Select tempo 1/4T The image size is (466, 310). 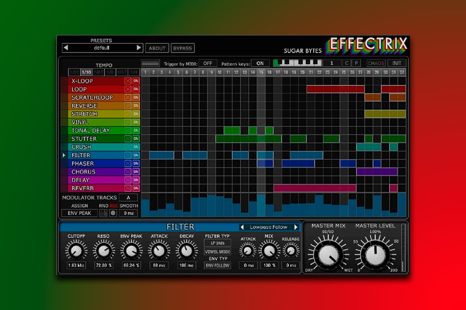pos(122,72)
